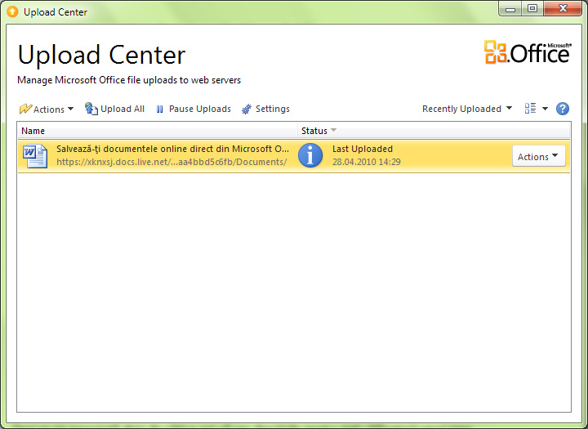
Task: Open the row's Actions dropdown button
Action: point(538,156)
